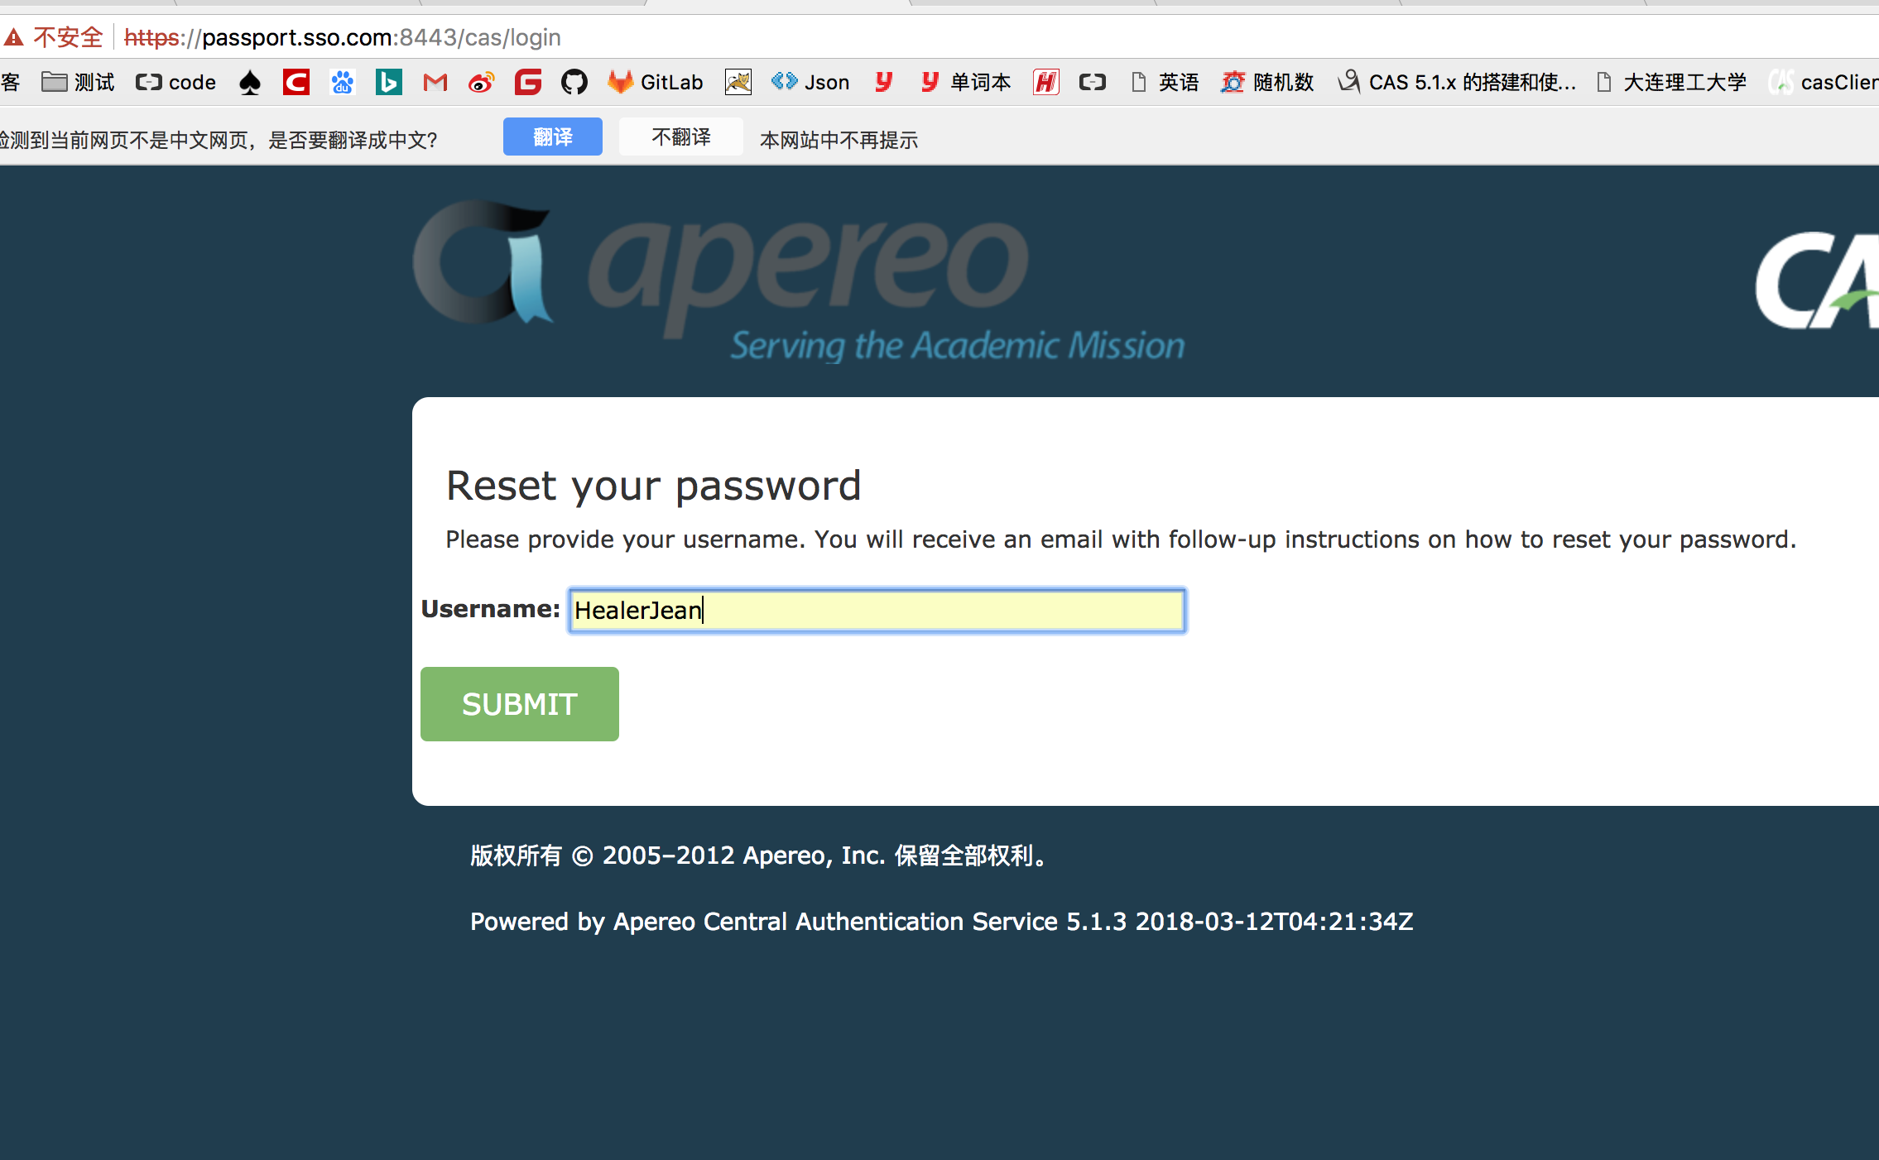Open the Weibo bookmark icon
Viewport: 1879px width, 1160px height.
tap(481, 82)
